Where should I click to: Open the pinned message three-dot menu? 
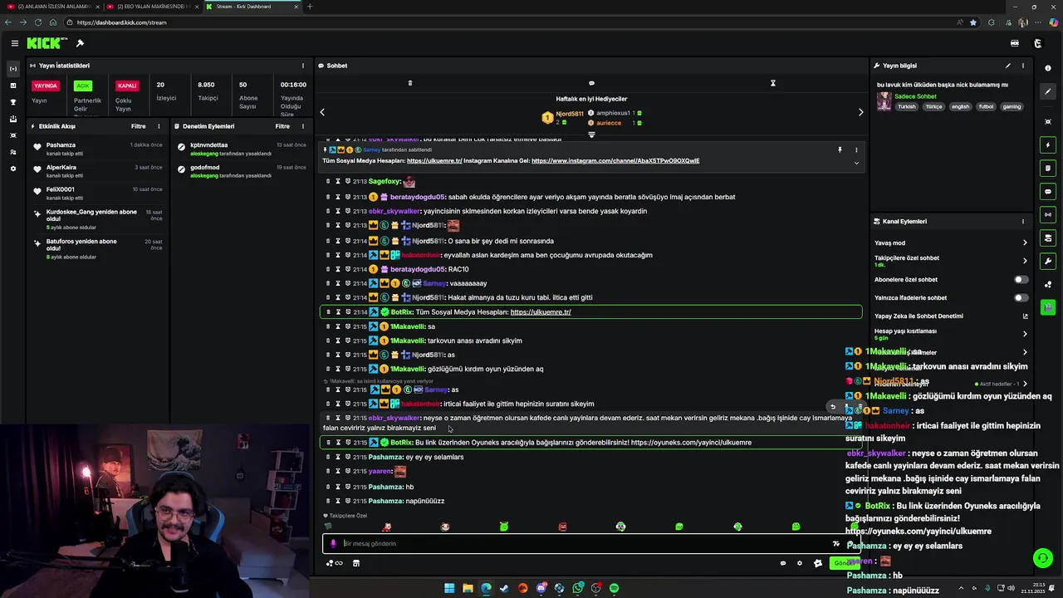click(x=856, y=150)
